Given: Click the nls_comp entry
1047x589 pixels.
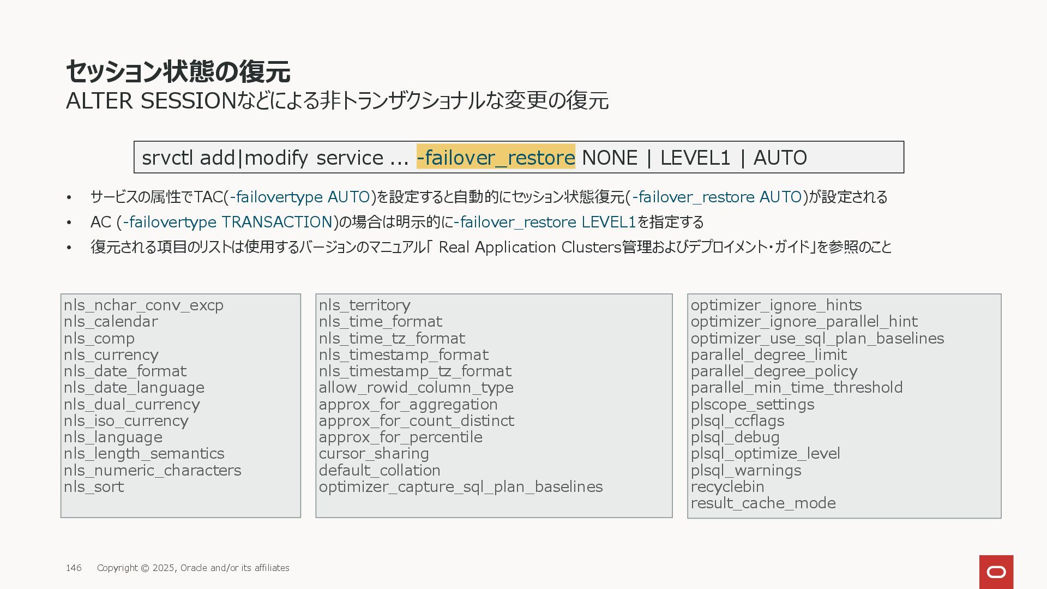Looking at the screenshot, I should (99, 338).
